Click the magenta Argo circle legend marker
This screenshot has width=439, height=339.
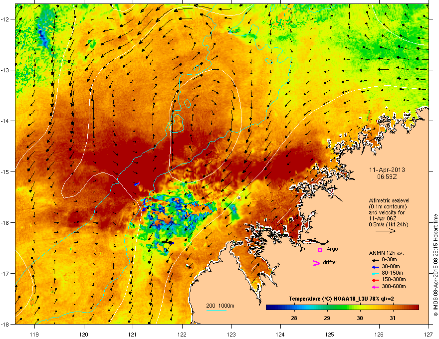320,250
